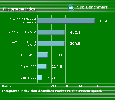Click the Spb Benchmark logo icon
This screenshot has height=100, width=115.
pyautogui.click(x=71, y=7)
